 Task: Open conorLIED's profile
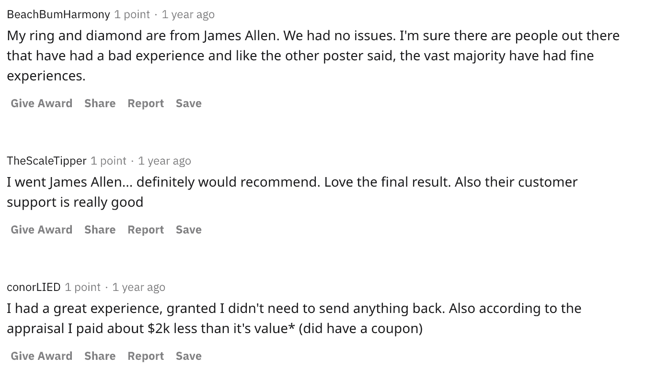coord(33,287)
